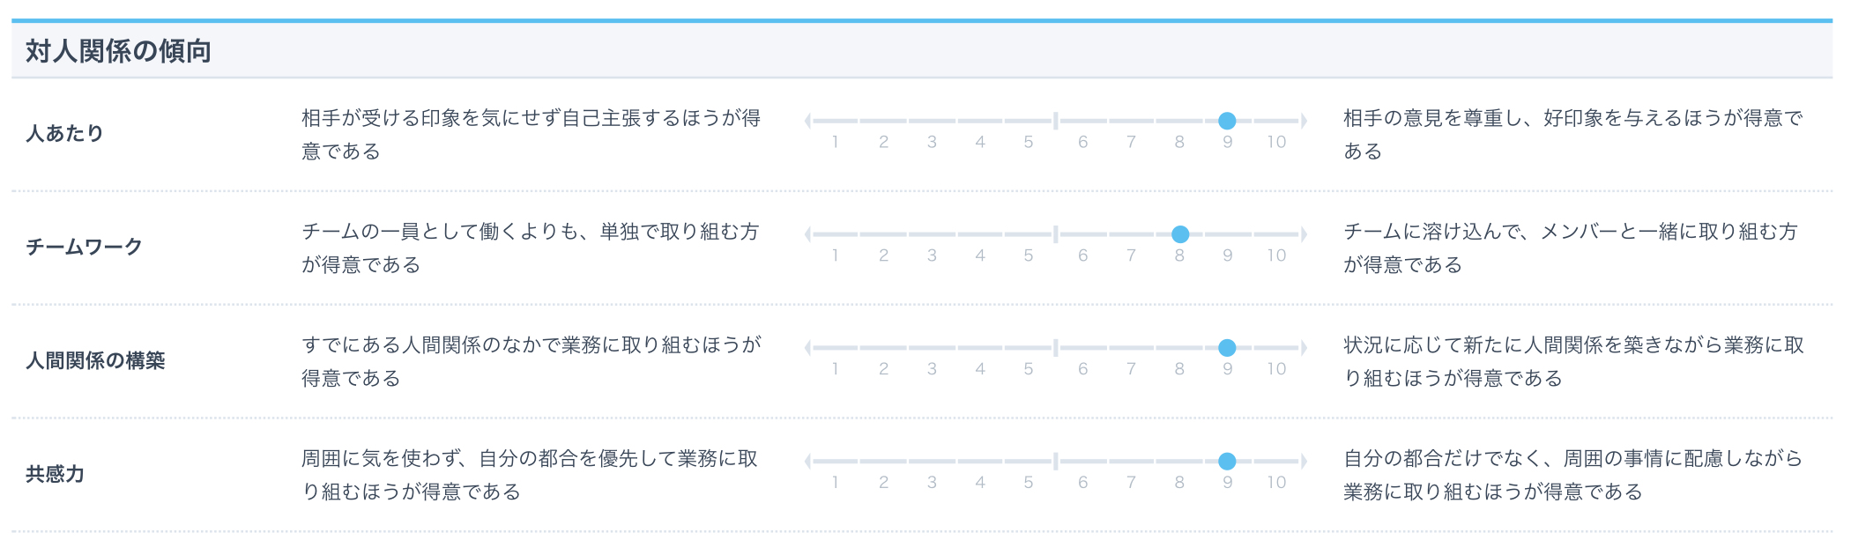The width and height of the screenshot is (1851, 555).
Task: Click number 1 on the チームワーク scale
Action: (x=835, y=255)
